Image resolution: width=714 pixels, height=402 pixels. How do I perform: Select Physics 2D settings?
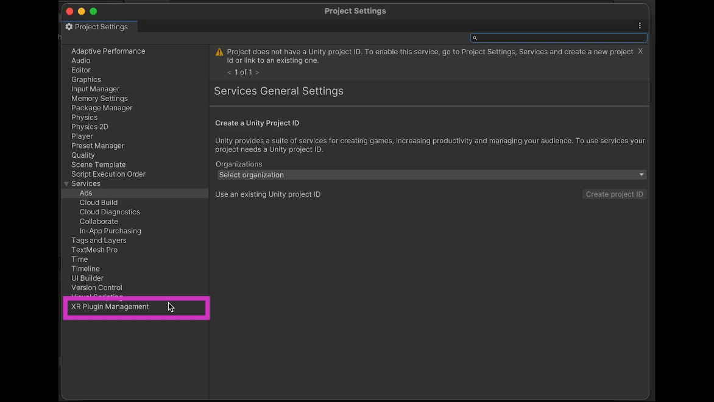click(x=90, y=127)
